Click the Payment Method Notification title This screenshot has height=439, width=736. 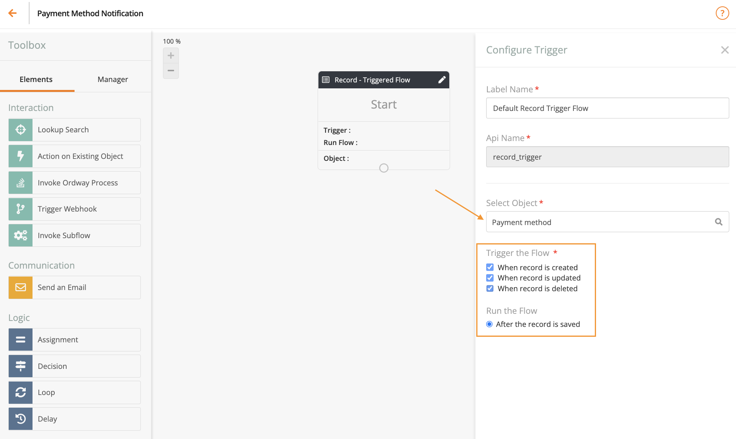90,13
